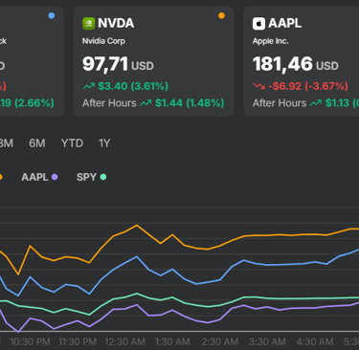Click the 10:30 PM axis label
The image size is (359, 350).
click(30, 342)
